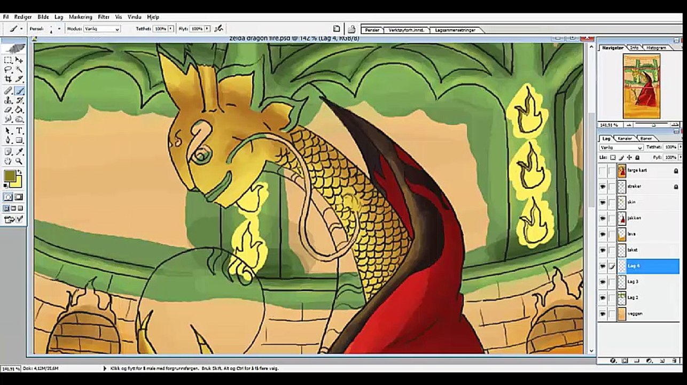
Task: Select the History Brush tool
Action: pos(19,100)
